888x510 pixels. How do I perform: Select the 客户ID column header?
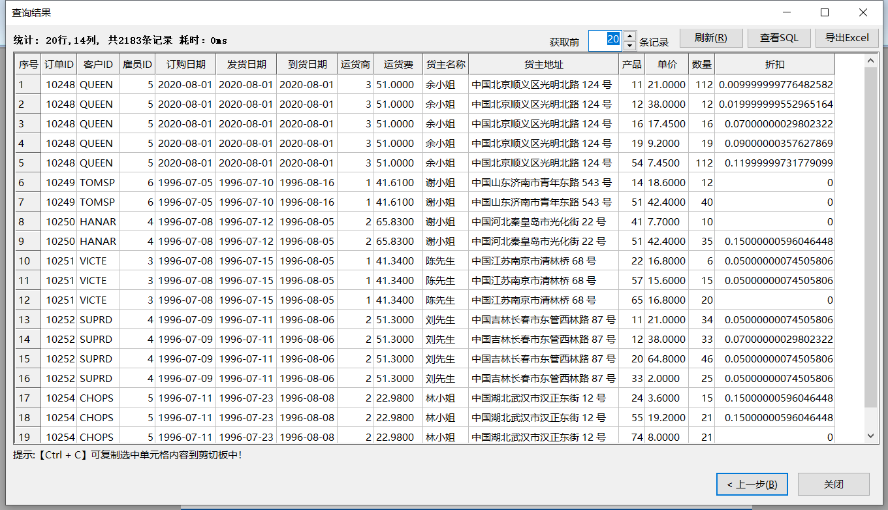click(98, 64)
